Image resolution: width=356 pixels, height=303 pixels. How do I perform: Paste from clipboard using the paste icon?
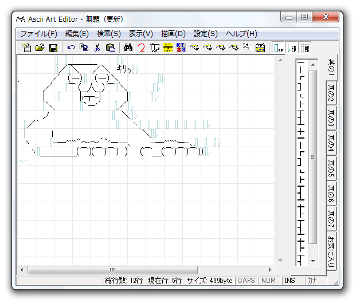tap(111, 48)
